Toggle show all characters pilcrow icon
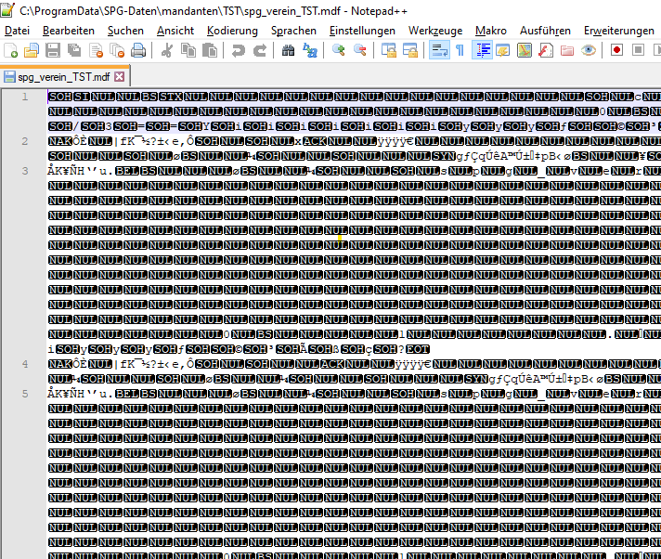This screenshot has height=559, width=661. tap(460, 50)
